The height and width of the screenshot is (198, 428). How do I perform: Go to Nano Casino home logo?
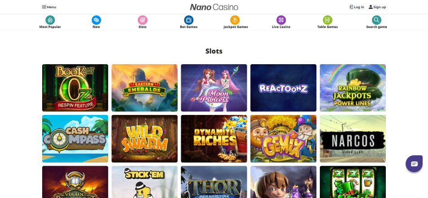tap(214, 7)
